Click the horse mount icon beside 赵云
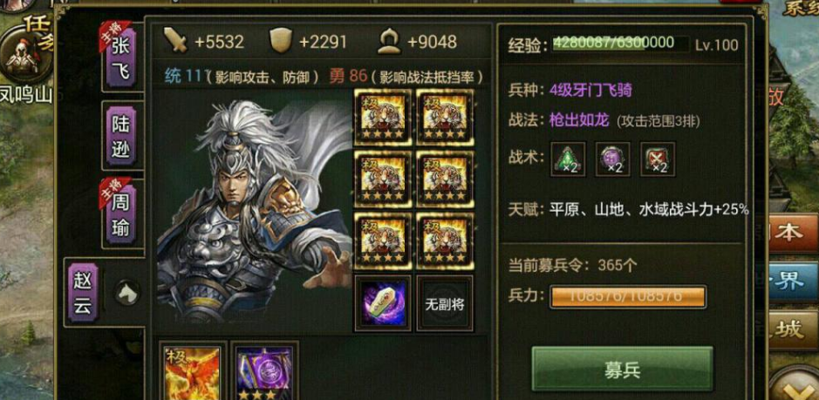Image resolution: width=819 pixels, height=400 pixels. click(126, 294)
